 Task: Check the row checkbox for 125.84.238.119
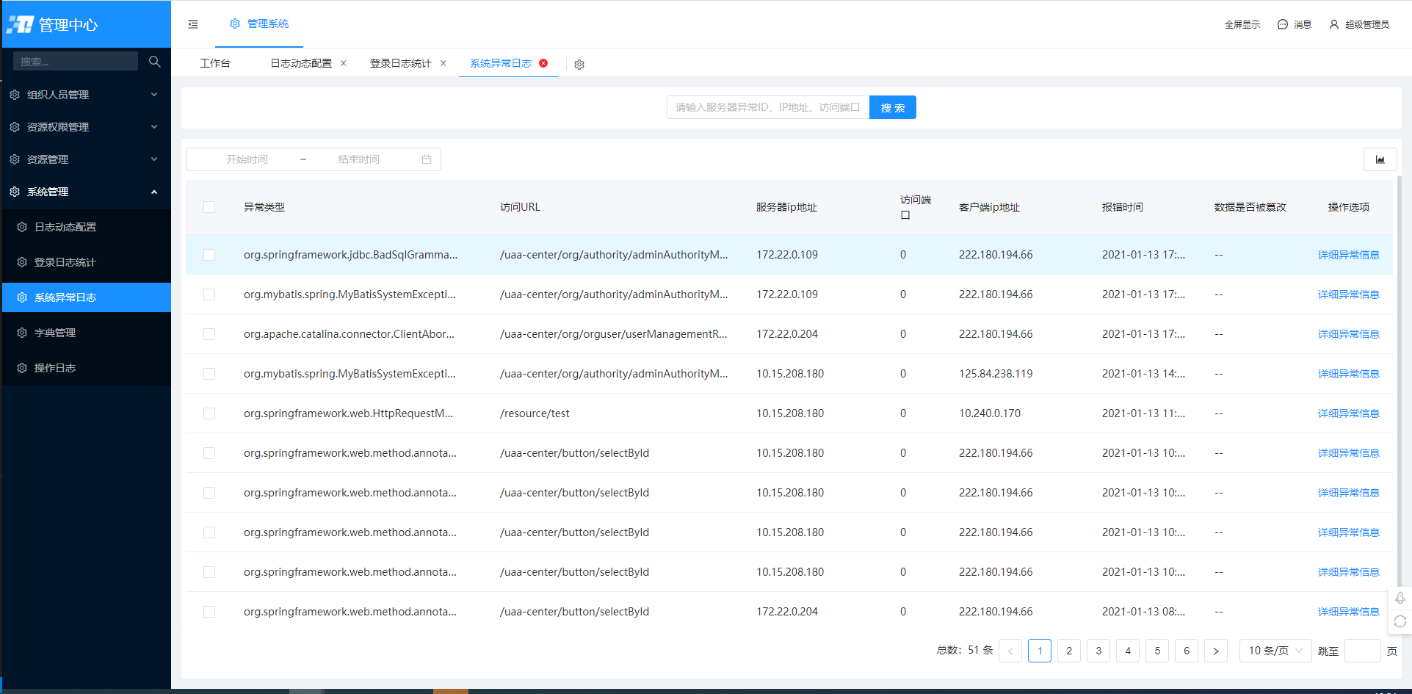[x=209, y=374]
